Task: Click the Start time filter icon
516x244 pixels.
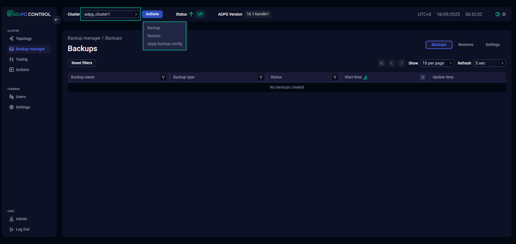Action: (423, 77)
